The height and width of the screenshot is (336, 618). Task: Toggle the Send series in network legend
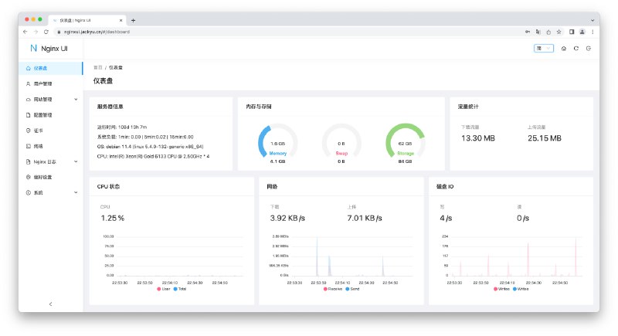(352, 289)
